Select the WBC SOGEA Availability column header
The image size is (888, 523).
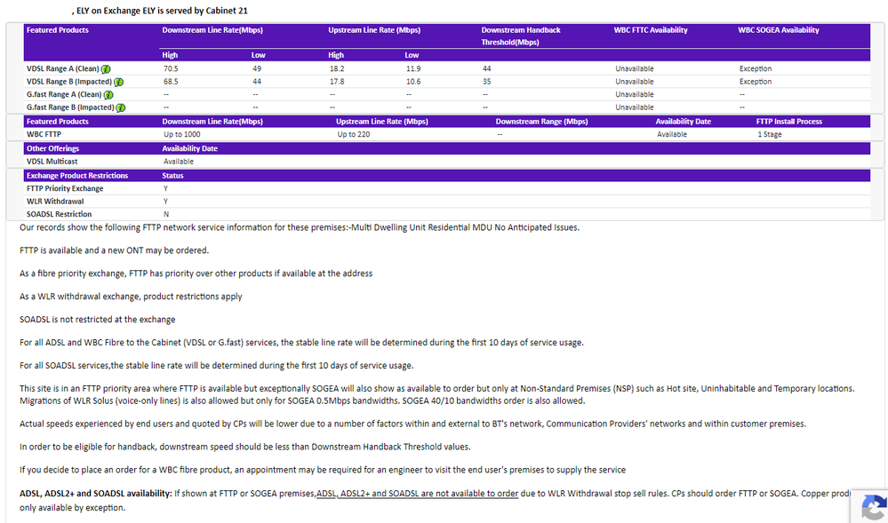click(x=778, y=30)
